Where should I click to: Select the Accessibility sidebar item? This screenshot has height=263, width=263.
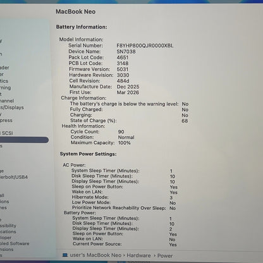pos(8,226)
